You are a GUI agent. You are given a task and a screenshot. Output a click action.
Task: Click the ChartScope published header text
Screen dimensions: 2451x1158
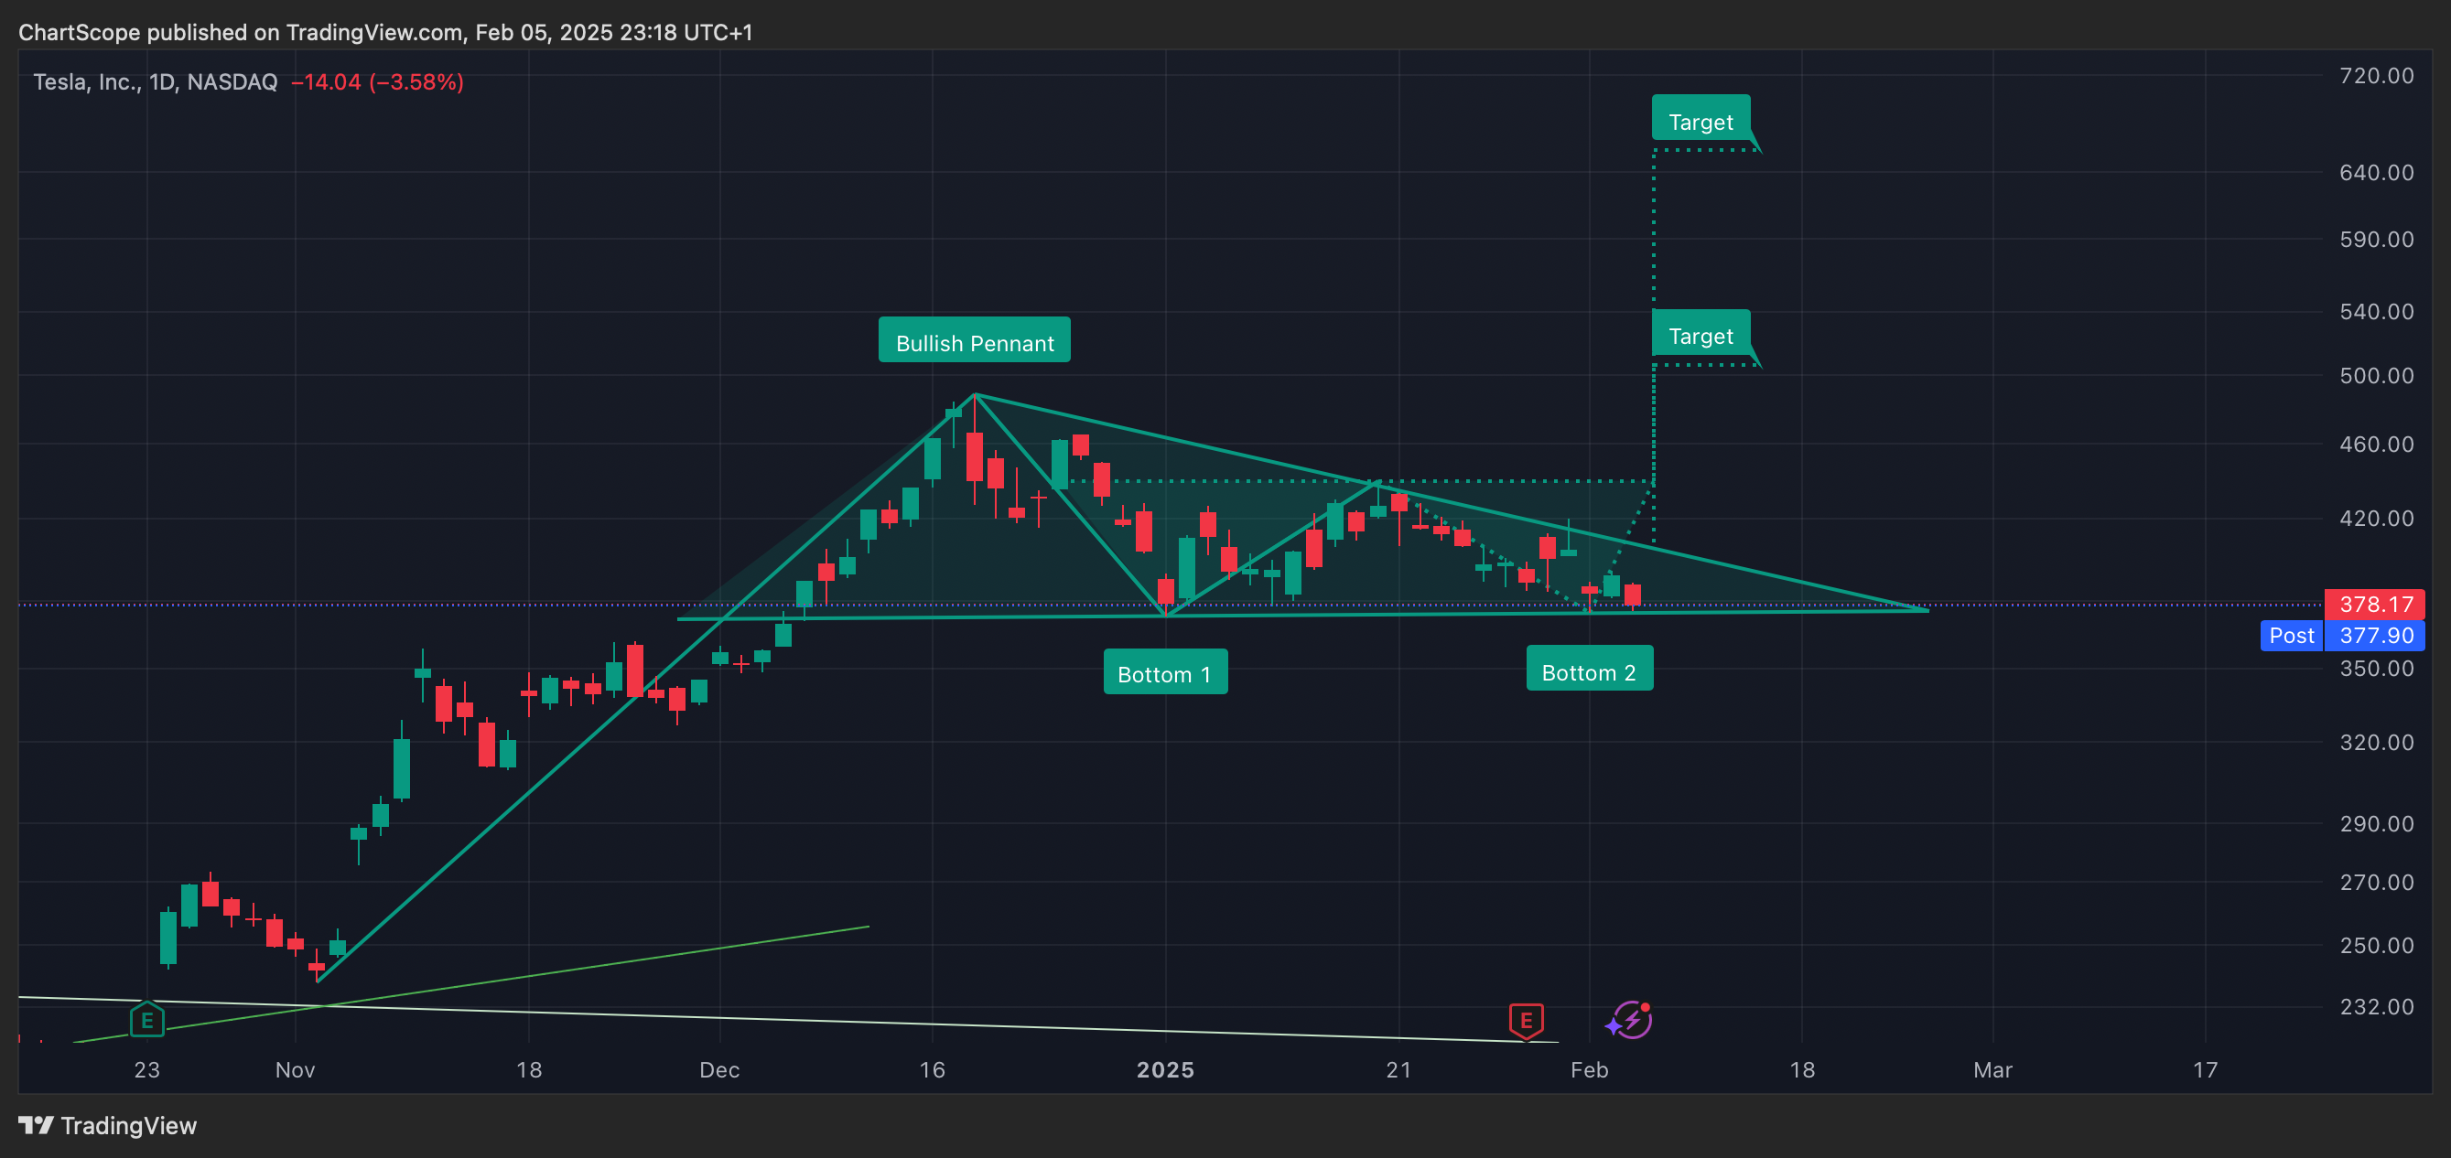pyautogui.click(x=385, y=32)
